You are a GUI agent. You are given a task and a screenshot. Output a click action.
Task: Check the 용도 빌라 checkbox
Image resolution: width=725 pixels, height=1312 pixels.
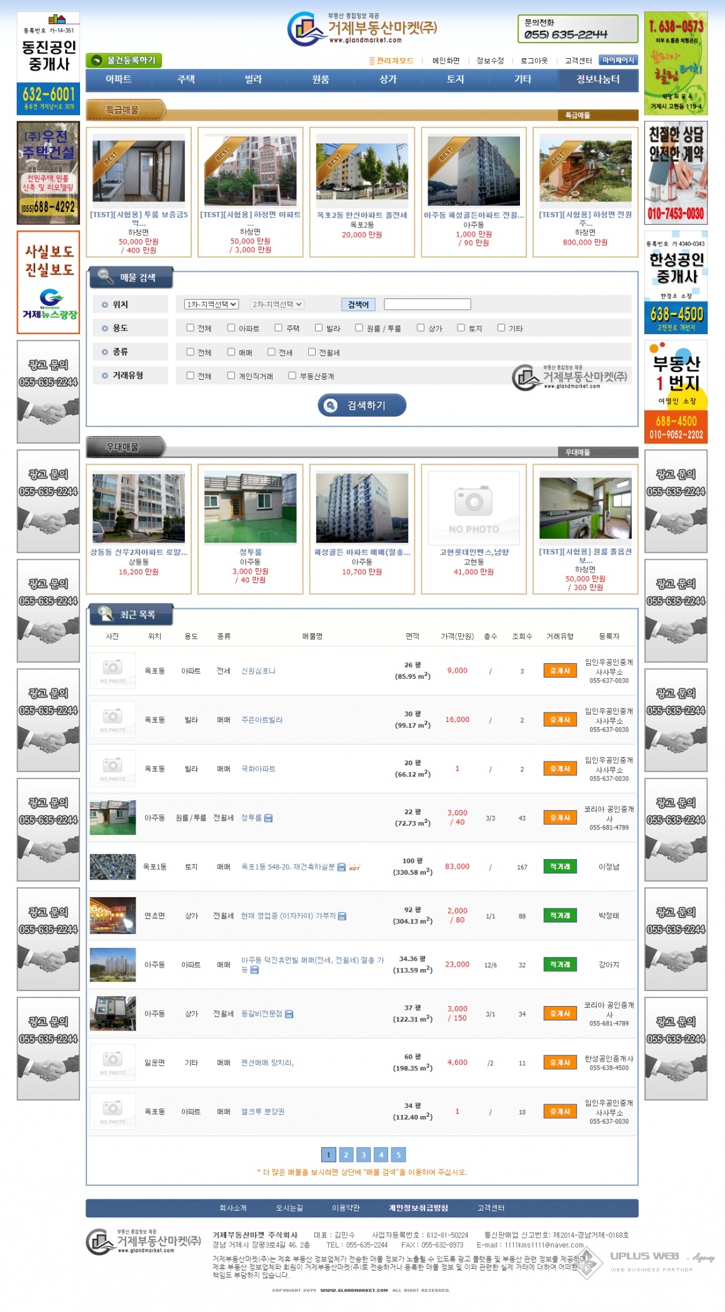pyautogui.click(x=319, y=327)
